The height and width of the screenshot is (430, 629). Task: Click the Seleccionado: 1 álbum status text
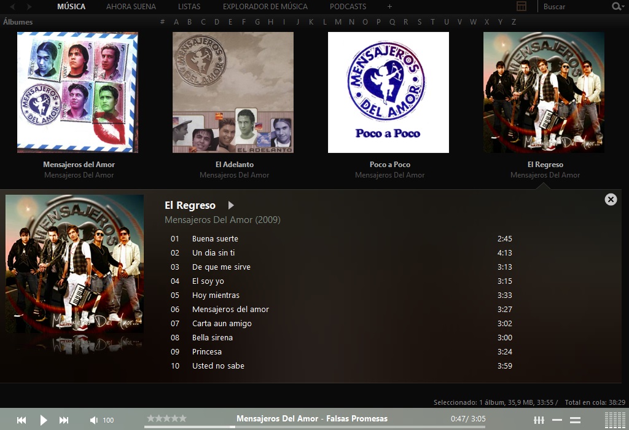point(496,402)
